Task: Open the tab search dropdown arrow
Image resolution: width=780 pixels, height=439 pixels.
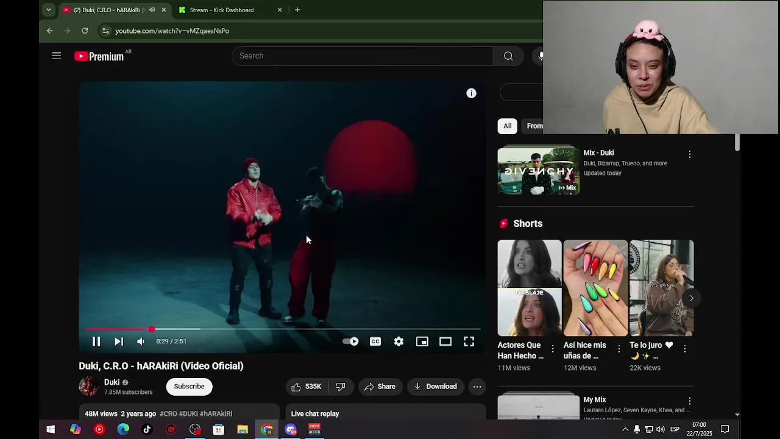Action: 49,10
